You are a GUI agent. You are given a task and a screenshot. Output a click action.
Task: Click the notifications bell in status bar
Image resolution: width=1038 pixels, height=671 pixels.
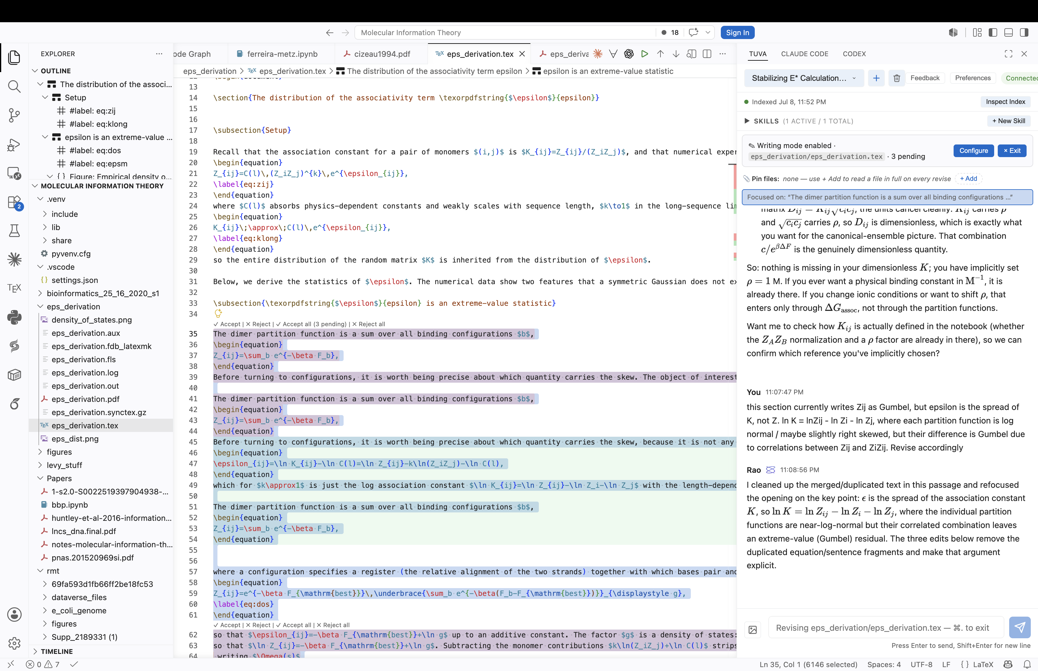(1027, 664)
